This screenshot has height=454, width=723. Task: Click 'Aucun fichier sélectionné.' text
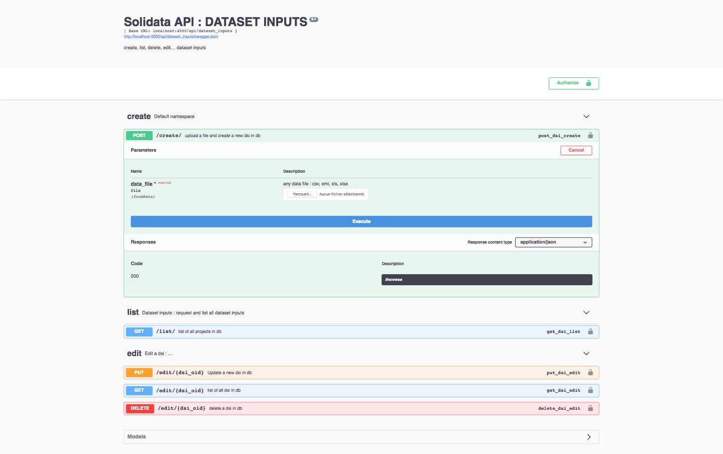[342, 194]
